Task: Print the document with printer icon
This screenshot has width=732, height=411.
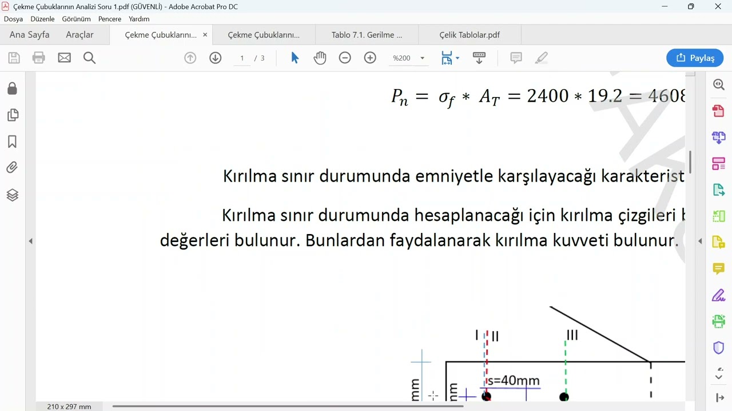Action: (39, 58)
